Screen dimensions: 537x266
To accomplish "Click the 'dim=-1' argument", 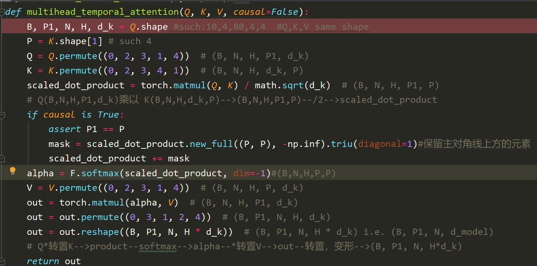I will (249, 173).
